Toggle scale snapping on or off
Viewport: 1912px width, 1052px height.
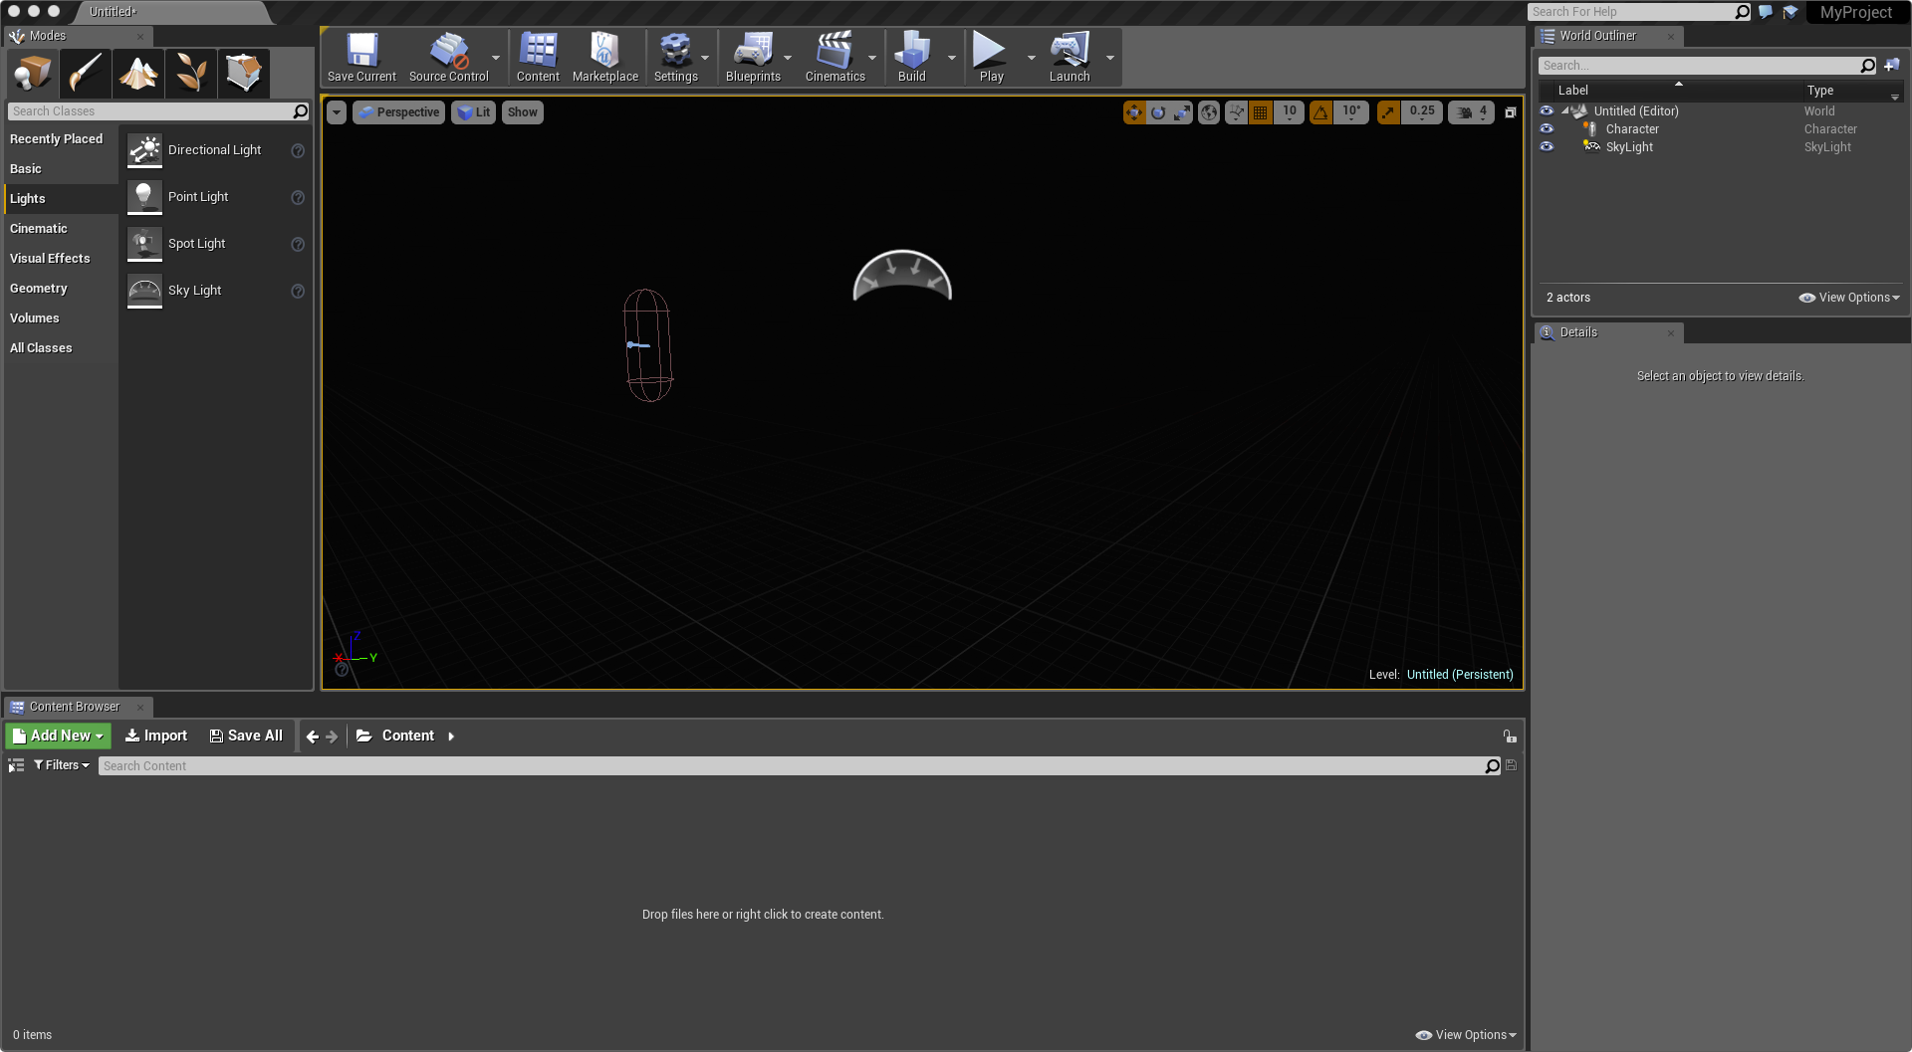pyautogui.click(x=1388, y=112)
